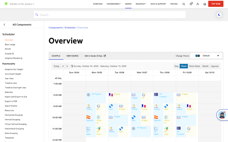The width and height of the screenshot is (228, 142).
Task: Expand Kendo UI for jQuery product dropdown
Action: click(22, 4)
